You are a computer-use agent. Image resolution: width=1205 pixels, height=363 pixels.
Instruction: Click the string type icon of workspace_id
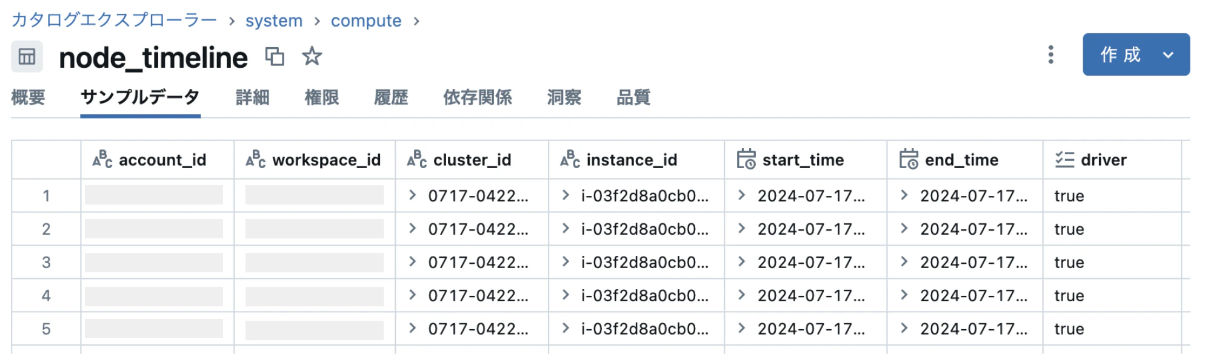(x=256, y=159)
